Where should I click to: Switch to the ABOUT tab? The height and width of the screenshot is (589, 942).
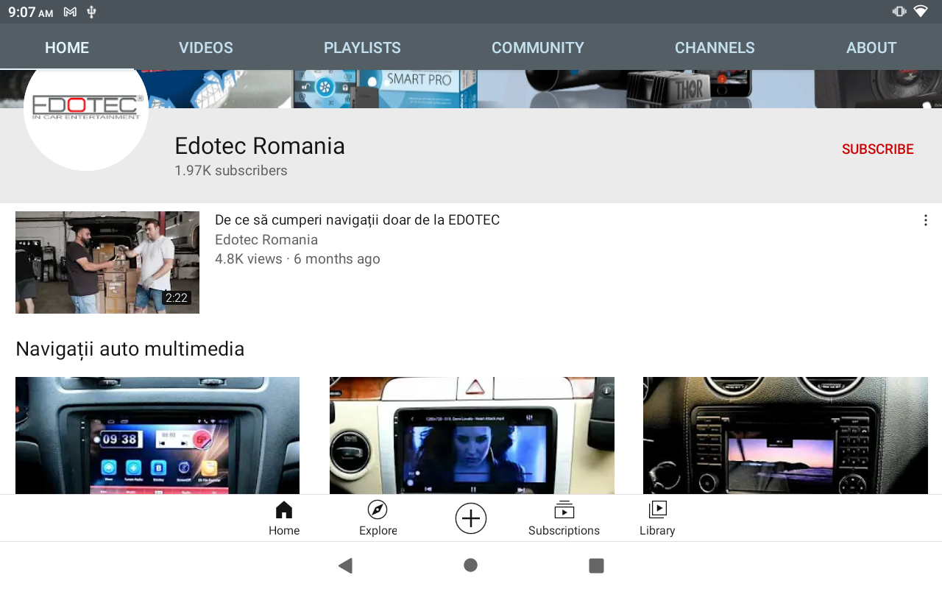[x=871, y=48]
